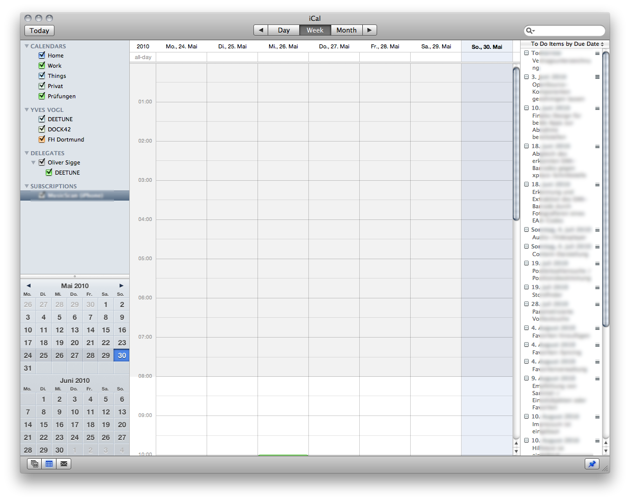Image resolution: width=630 pixels, height=501 pixels.
Task: Toggle To Do list with pushpin icon
Action: click(x=592, y=464)
